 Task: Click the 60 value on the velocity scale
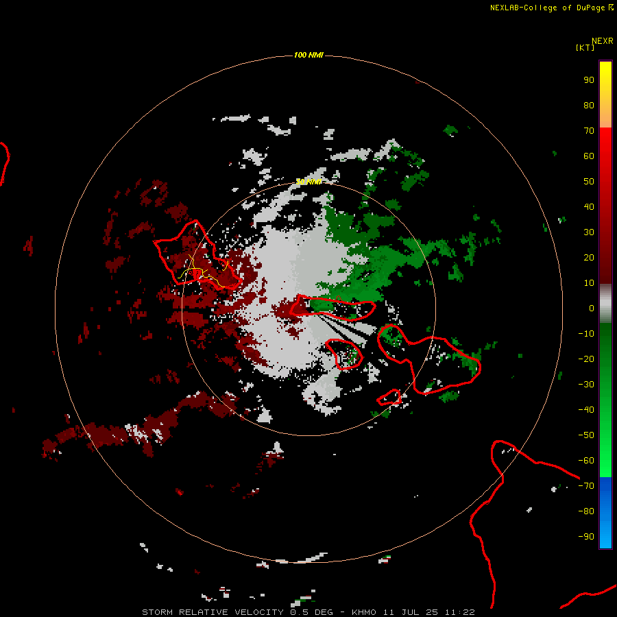click(589, 156)
